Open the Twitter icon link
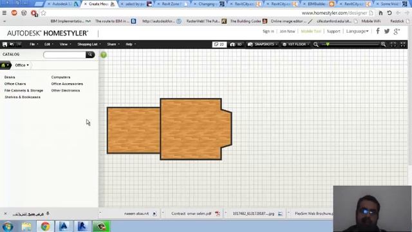The height and width of the screenshot is (232, 412). tap(387, 31)
